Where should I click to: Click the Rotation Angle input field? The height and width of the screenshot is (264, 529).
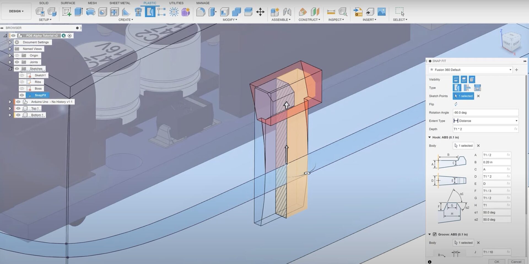click(x=485, y=112)
